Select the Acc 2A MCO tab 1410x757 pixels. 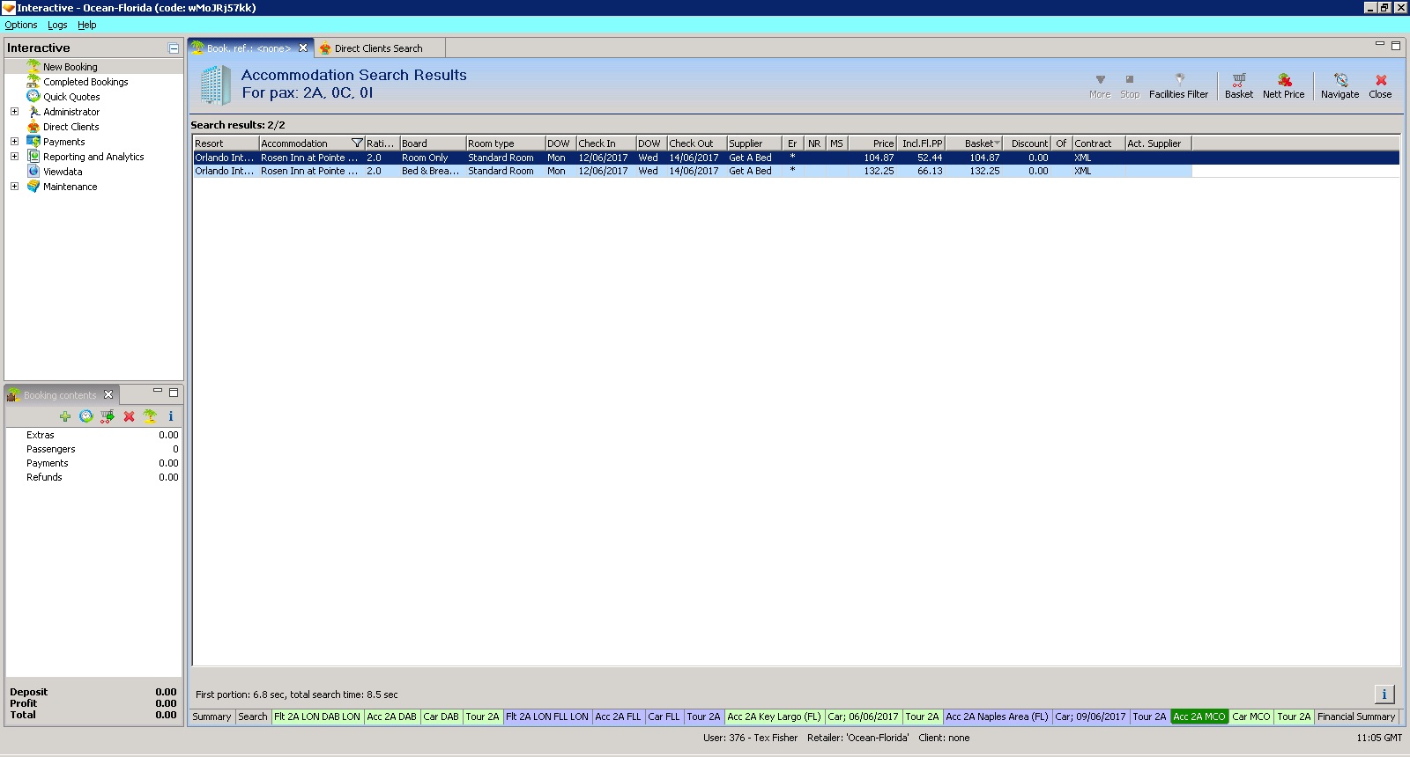(1199, 717)
